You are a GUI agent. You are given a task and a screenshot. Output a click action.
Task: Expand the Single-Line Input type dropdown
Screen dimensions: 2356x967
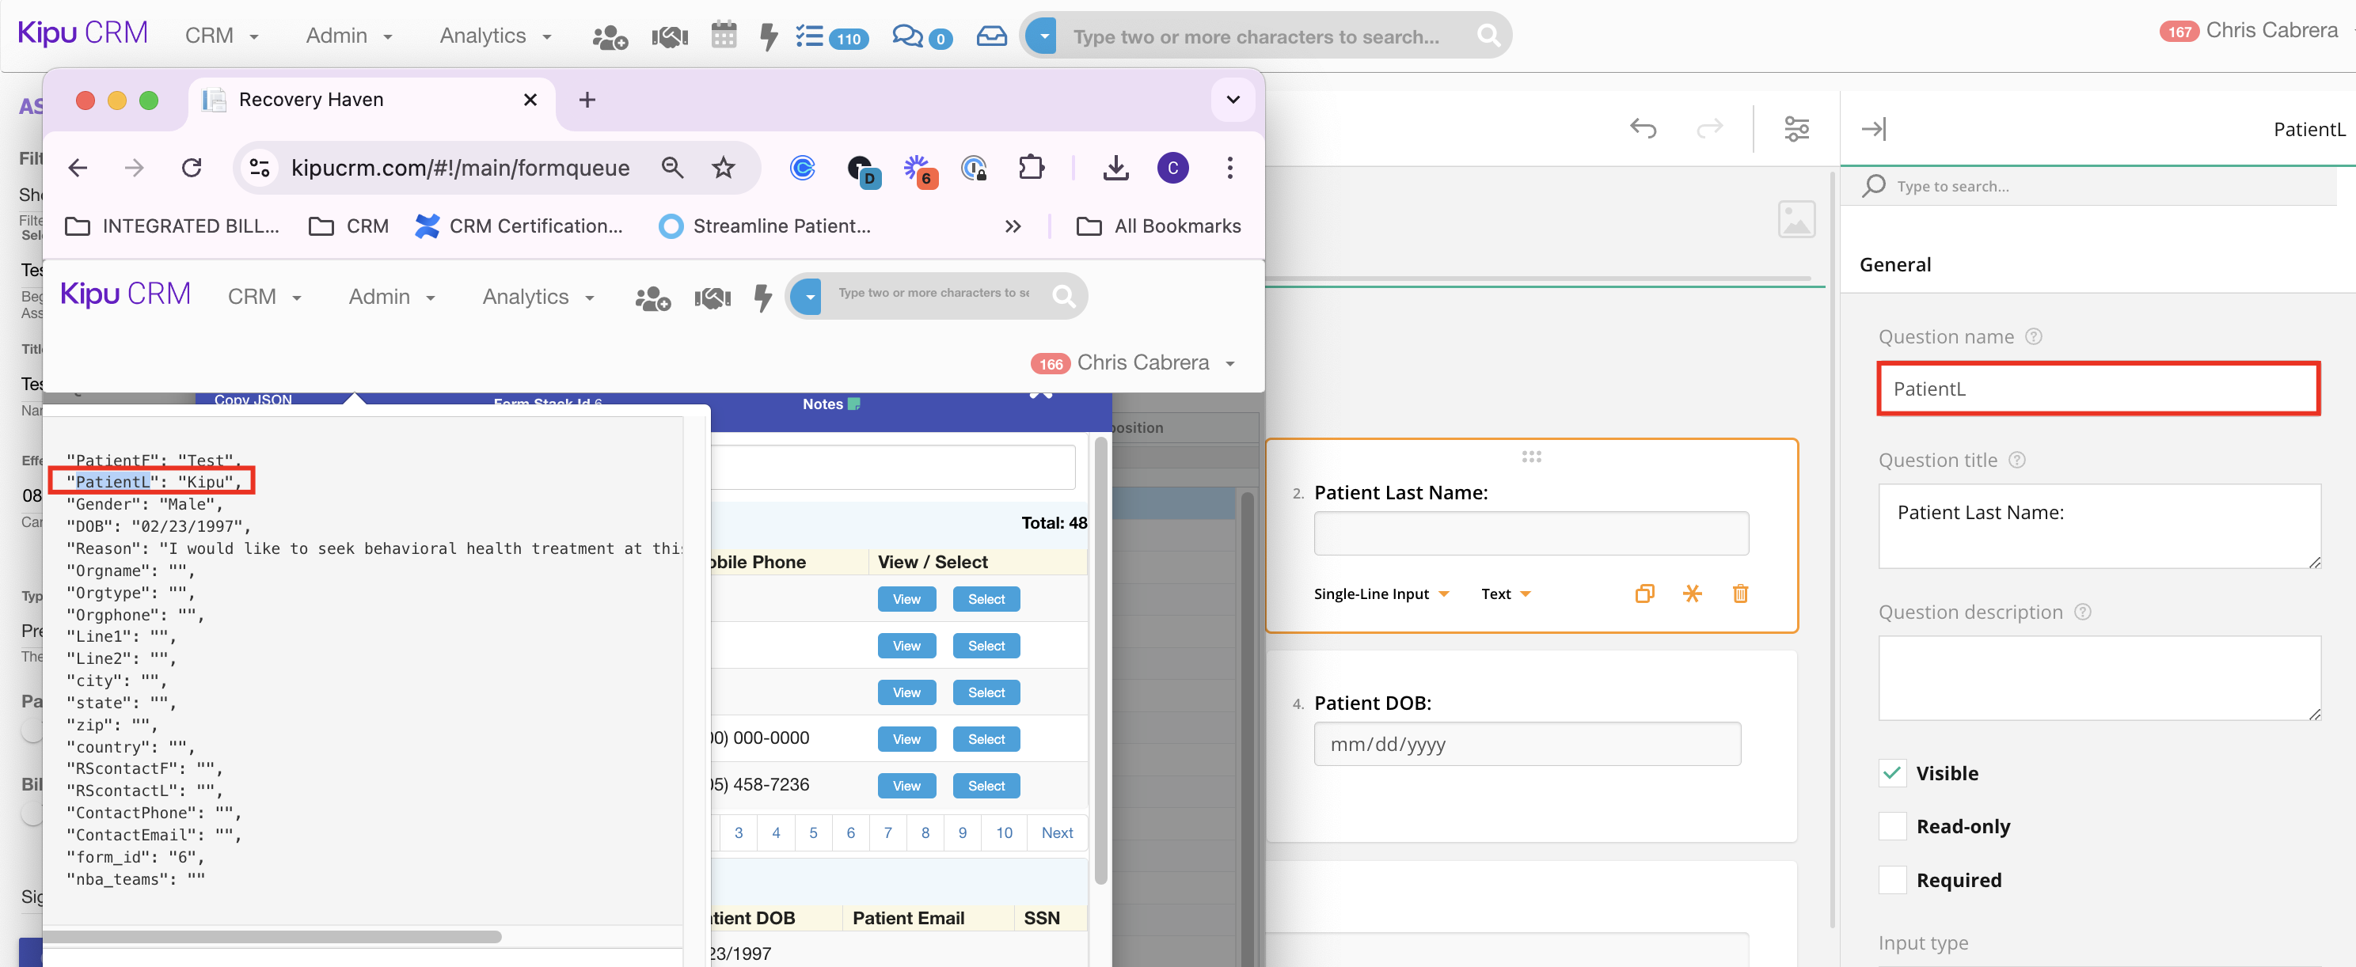(1381, 594)
